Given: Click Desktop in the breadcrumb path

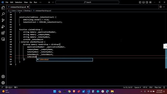Looking at the screenshot, I should click(27, 11).
